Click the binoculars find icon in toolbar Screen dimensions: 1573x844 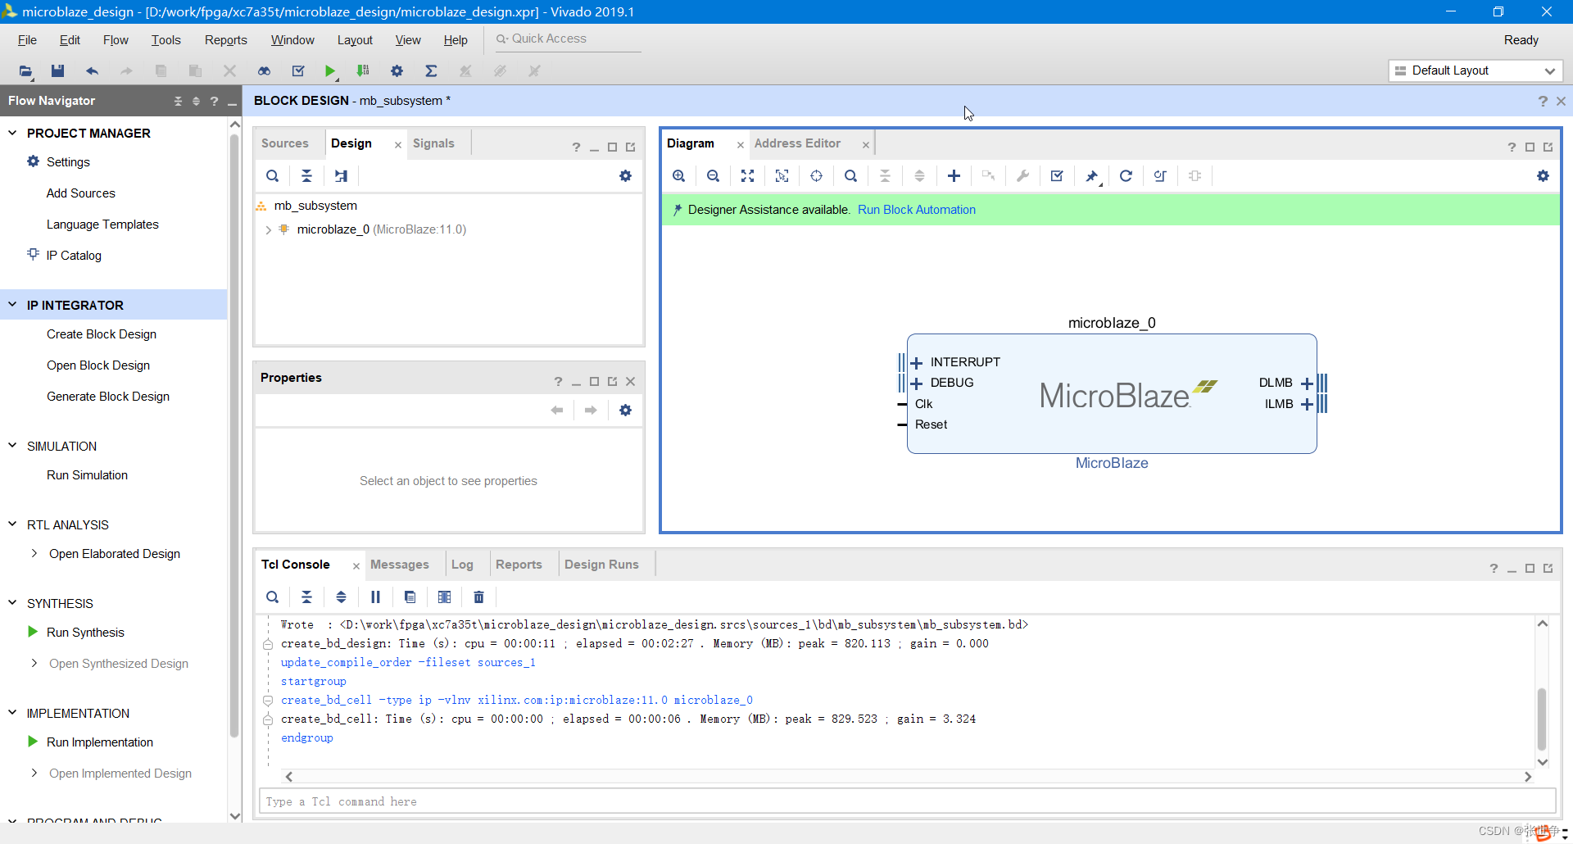point(264,70)
